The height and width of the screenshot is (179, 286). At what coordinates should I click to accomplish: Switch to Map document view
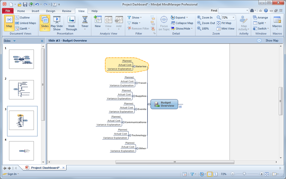pyautogui.click(x=9, y=23)
